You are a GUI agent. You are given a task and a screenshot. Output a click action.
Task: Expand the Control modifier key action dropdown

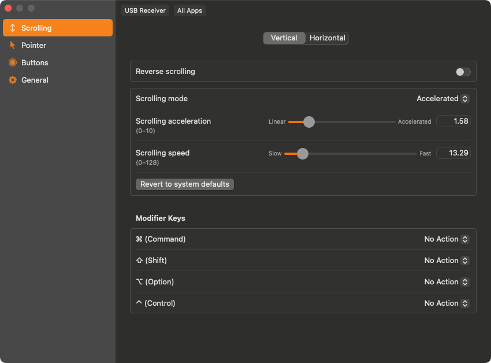coord(446,303)
